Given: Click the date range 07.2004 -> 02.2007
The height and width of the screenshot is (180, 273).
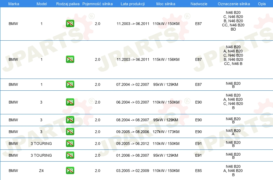Looking at the screenshot, I should click(133, 84).
